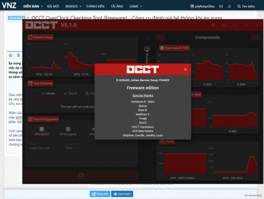
Task: Toggle bold formatting in the editor
Action: point(18,55)
